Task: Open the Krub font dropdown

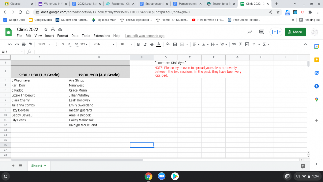Action: [104, 44]
